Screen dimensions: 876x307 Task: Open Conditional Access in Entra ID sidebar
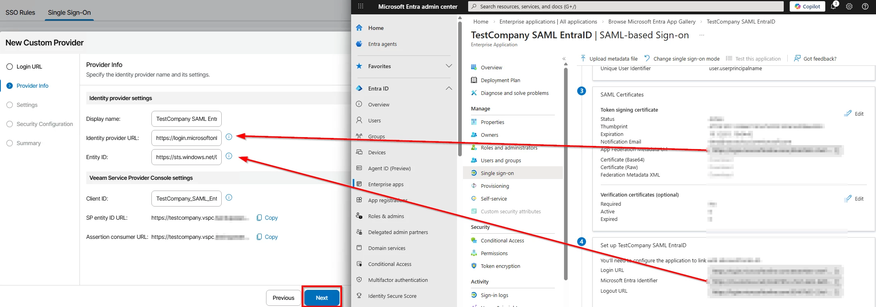(389, 264)
